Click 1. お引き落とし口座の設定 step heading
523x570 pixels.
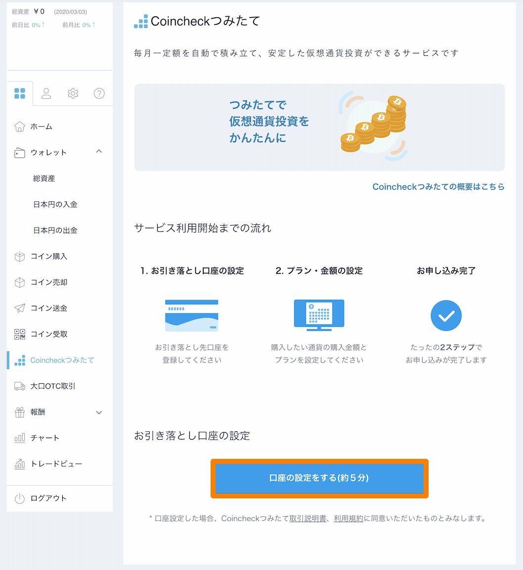(x=192, y=271)
